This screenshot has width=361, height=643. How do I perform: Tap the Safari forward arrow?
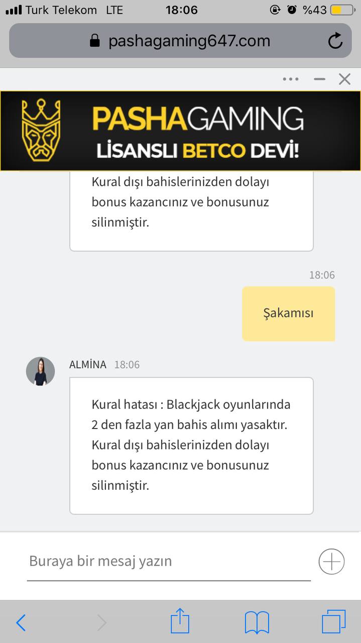pyautogui.click(x=102, y=623)
